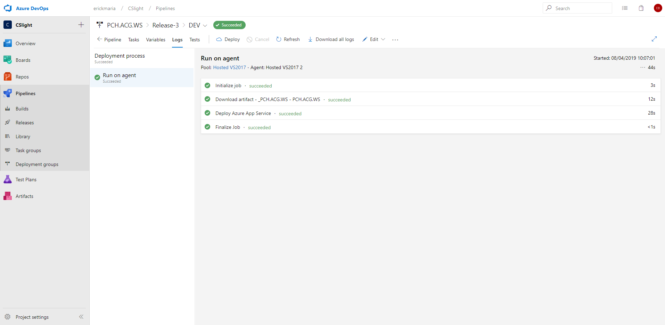Image resolution: width=665 pixels, height=325 pixels.
Task: Click the plus icon next to CSlight
Action: tap(81, 25)
